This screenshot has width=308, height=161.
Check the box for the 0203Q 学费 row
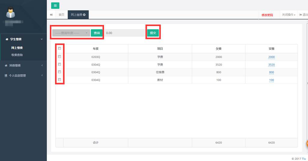pos(59,57)
